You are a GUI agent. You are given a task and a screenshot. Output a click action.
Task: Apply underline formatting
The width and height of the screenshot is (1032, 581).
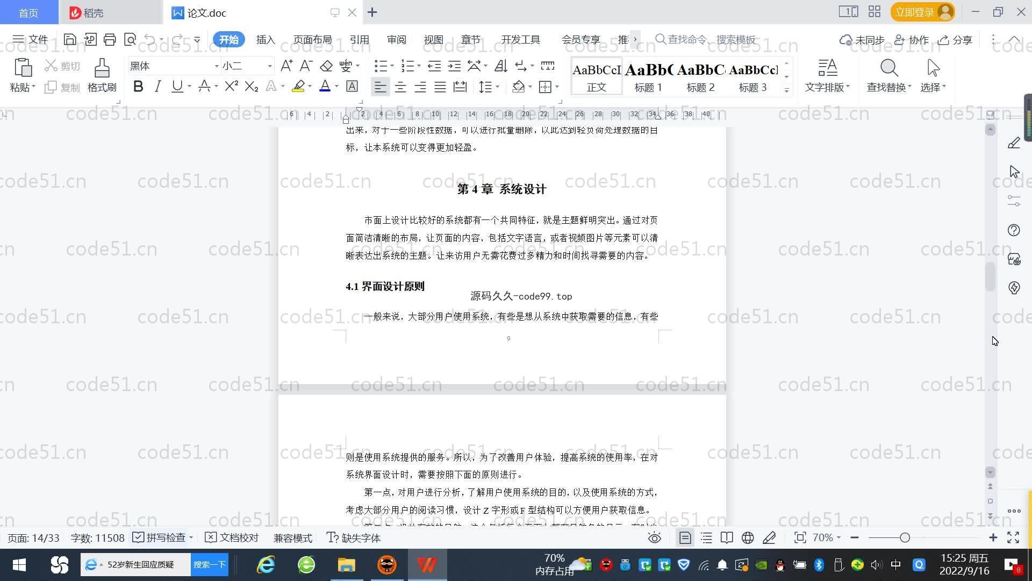pos(177,87)
